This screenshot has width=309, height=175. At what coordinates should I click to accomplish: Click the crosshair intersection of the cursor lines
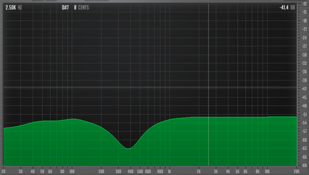(209, 87)
